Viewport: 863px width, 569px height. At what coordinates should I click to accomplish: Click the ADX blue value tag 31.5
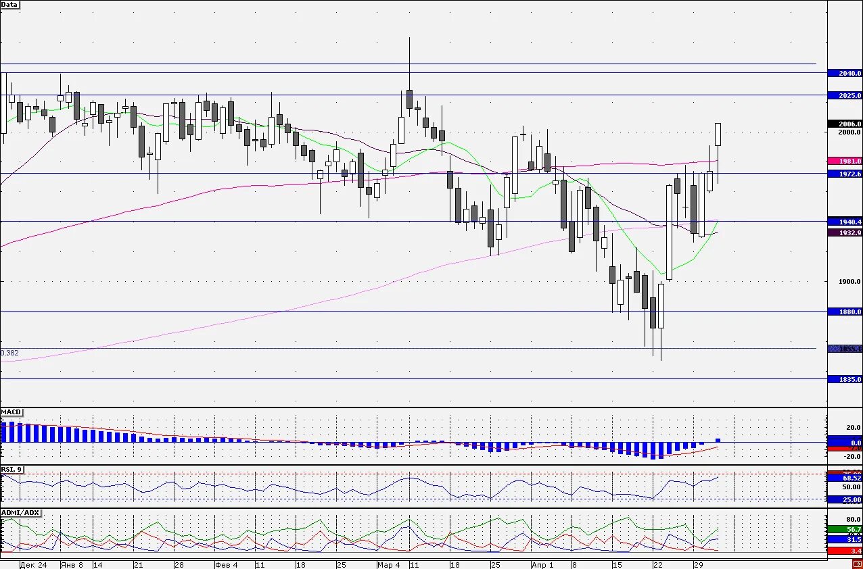845,539
